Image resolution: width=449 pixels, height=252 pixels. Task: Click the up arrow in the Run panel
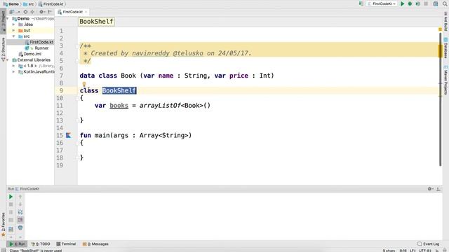point(20,197)
